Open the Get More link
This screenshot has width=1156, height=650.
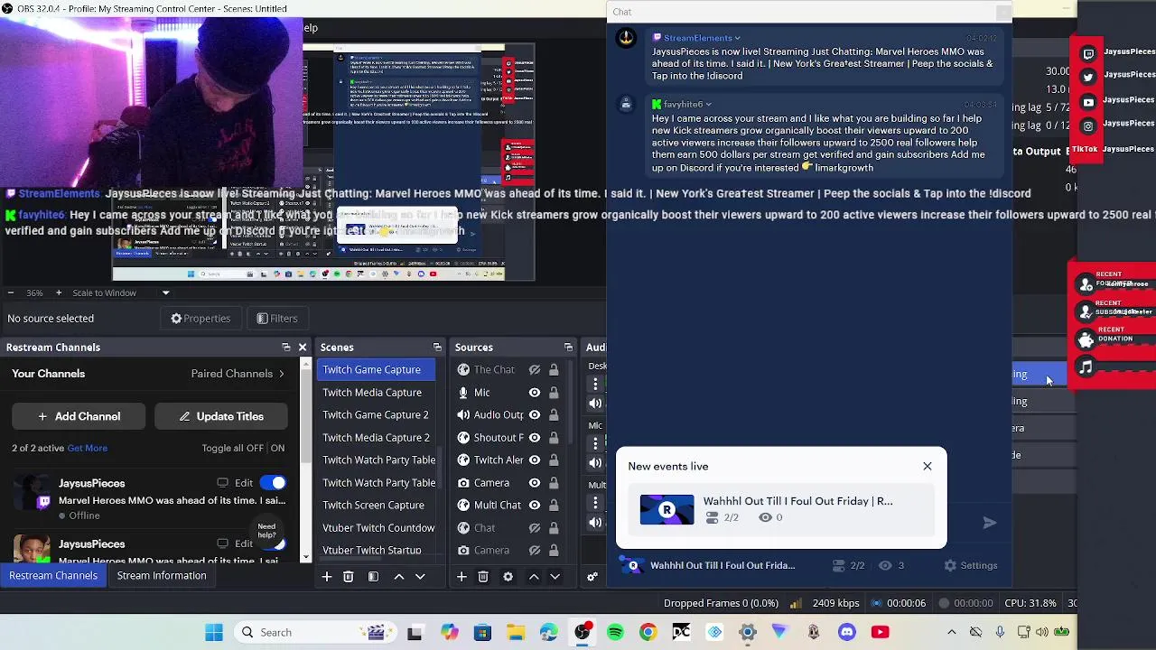(x=87, y=448)
